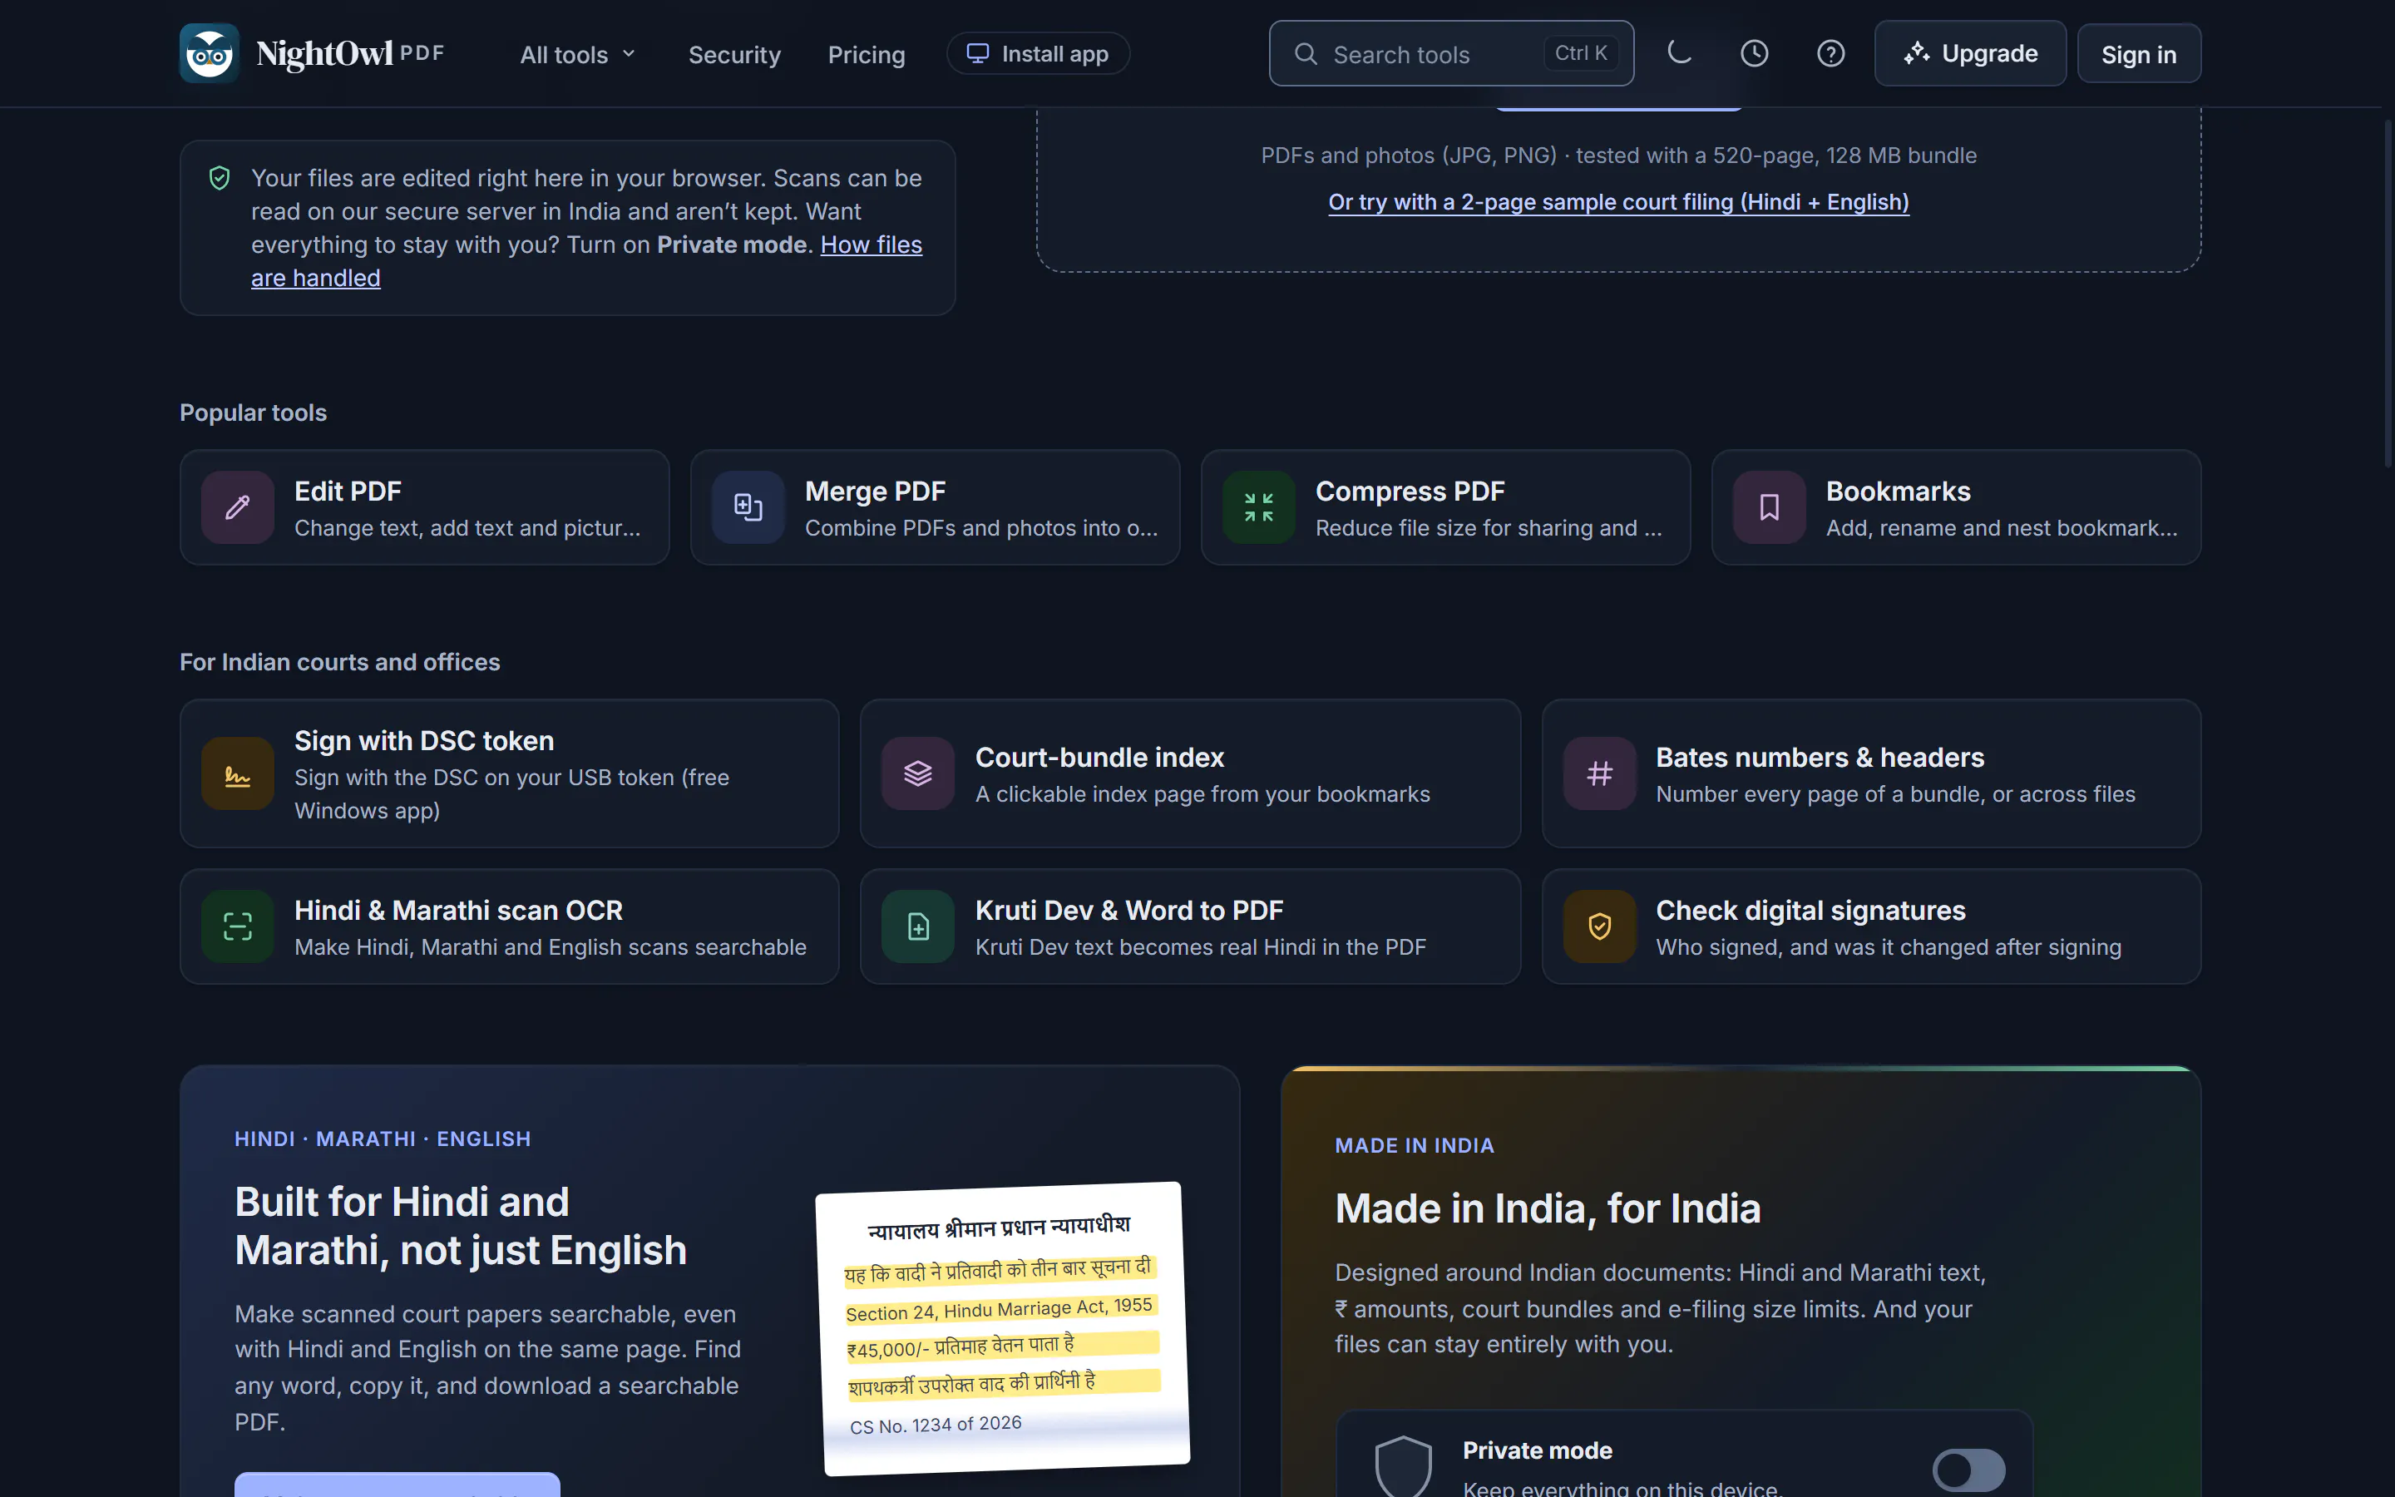Click the Install app button

click(1038, 53)
